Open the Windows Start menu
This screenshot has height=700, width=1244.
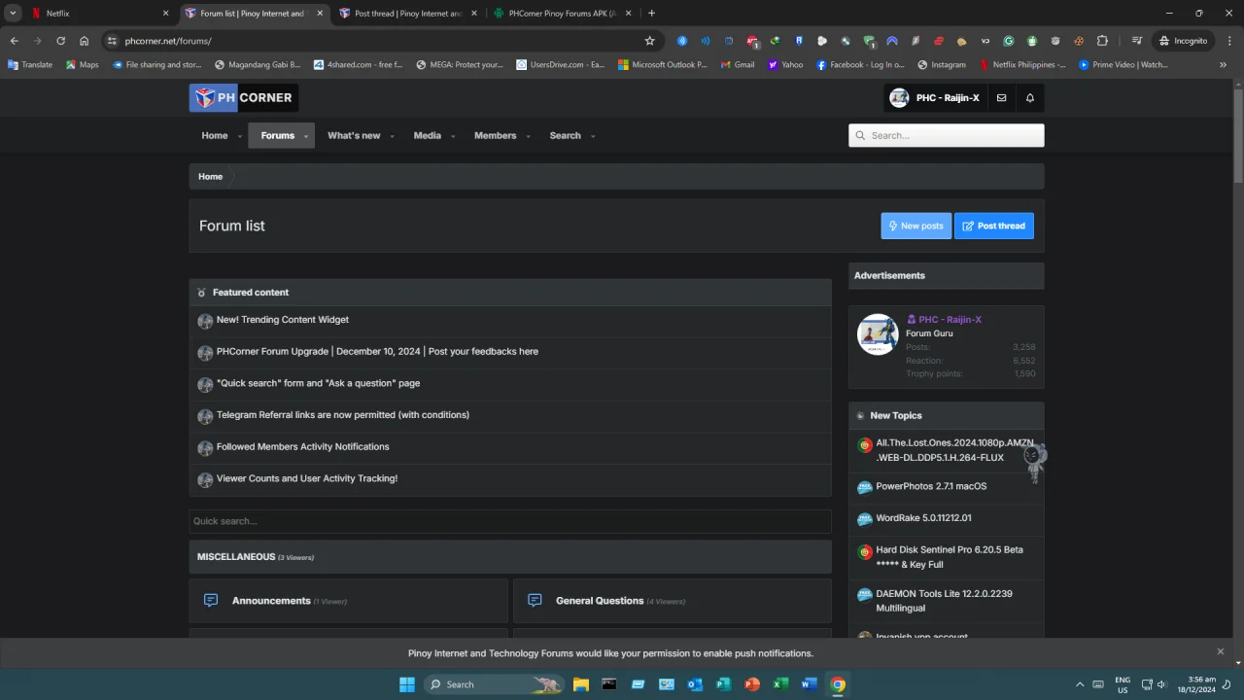pyautogui.click(x=407, y=683)
